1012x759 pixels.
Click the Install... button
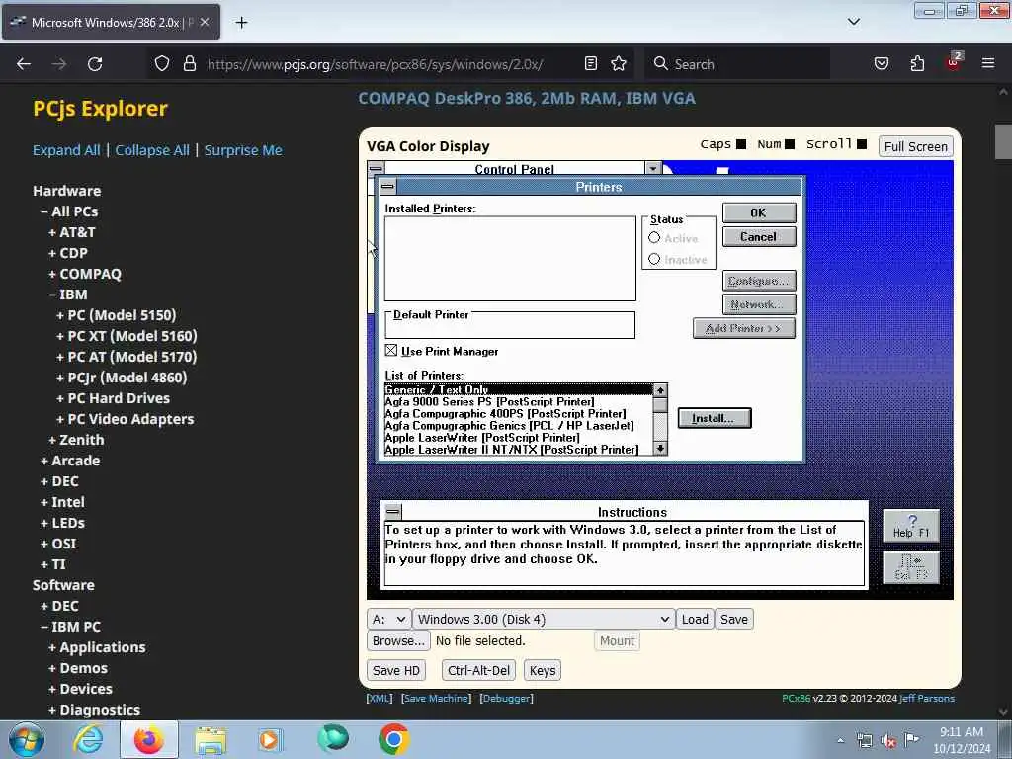714,418
